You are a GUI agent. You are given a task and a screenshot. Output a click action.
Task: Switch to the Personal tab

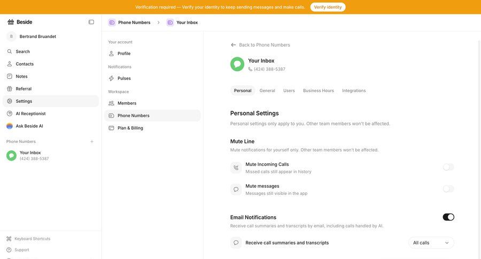point(243,90)
